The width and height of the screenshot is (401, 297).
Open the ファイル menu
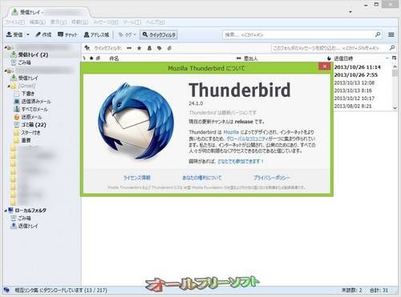click(x=15, y=22)
